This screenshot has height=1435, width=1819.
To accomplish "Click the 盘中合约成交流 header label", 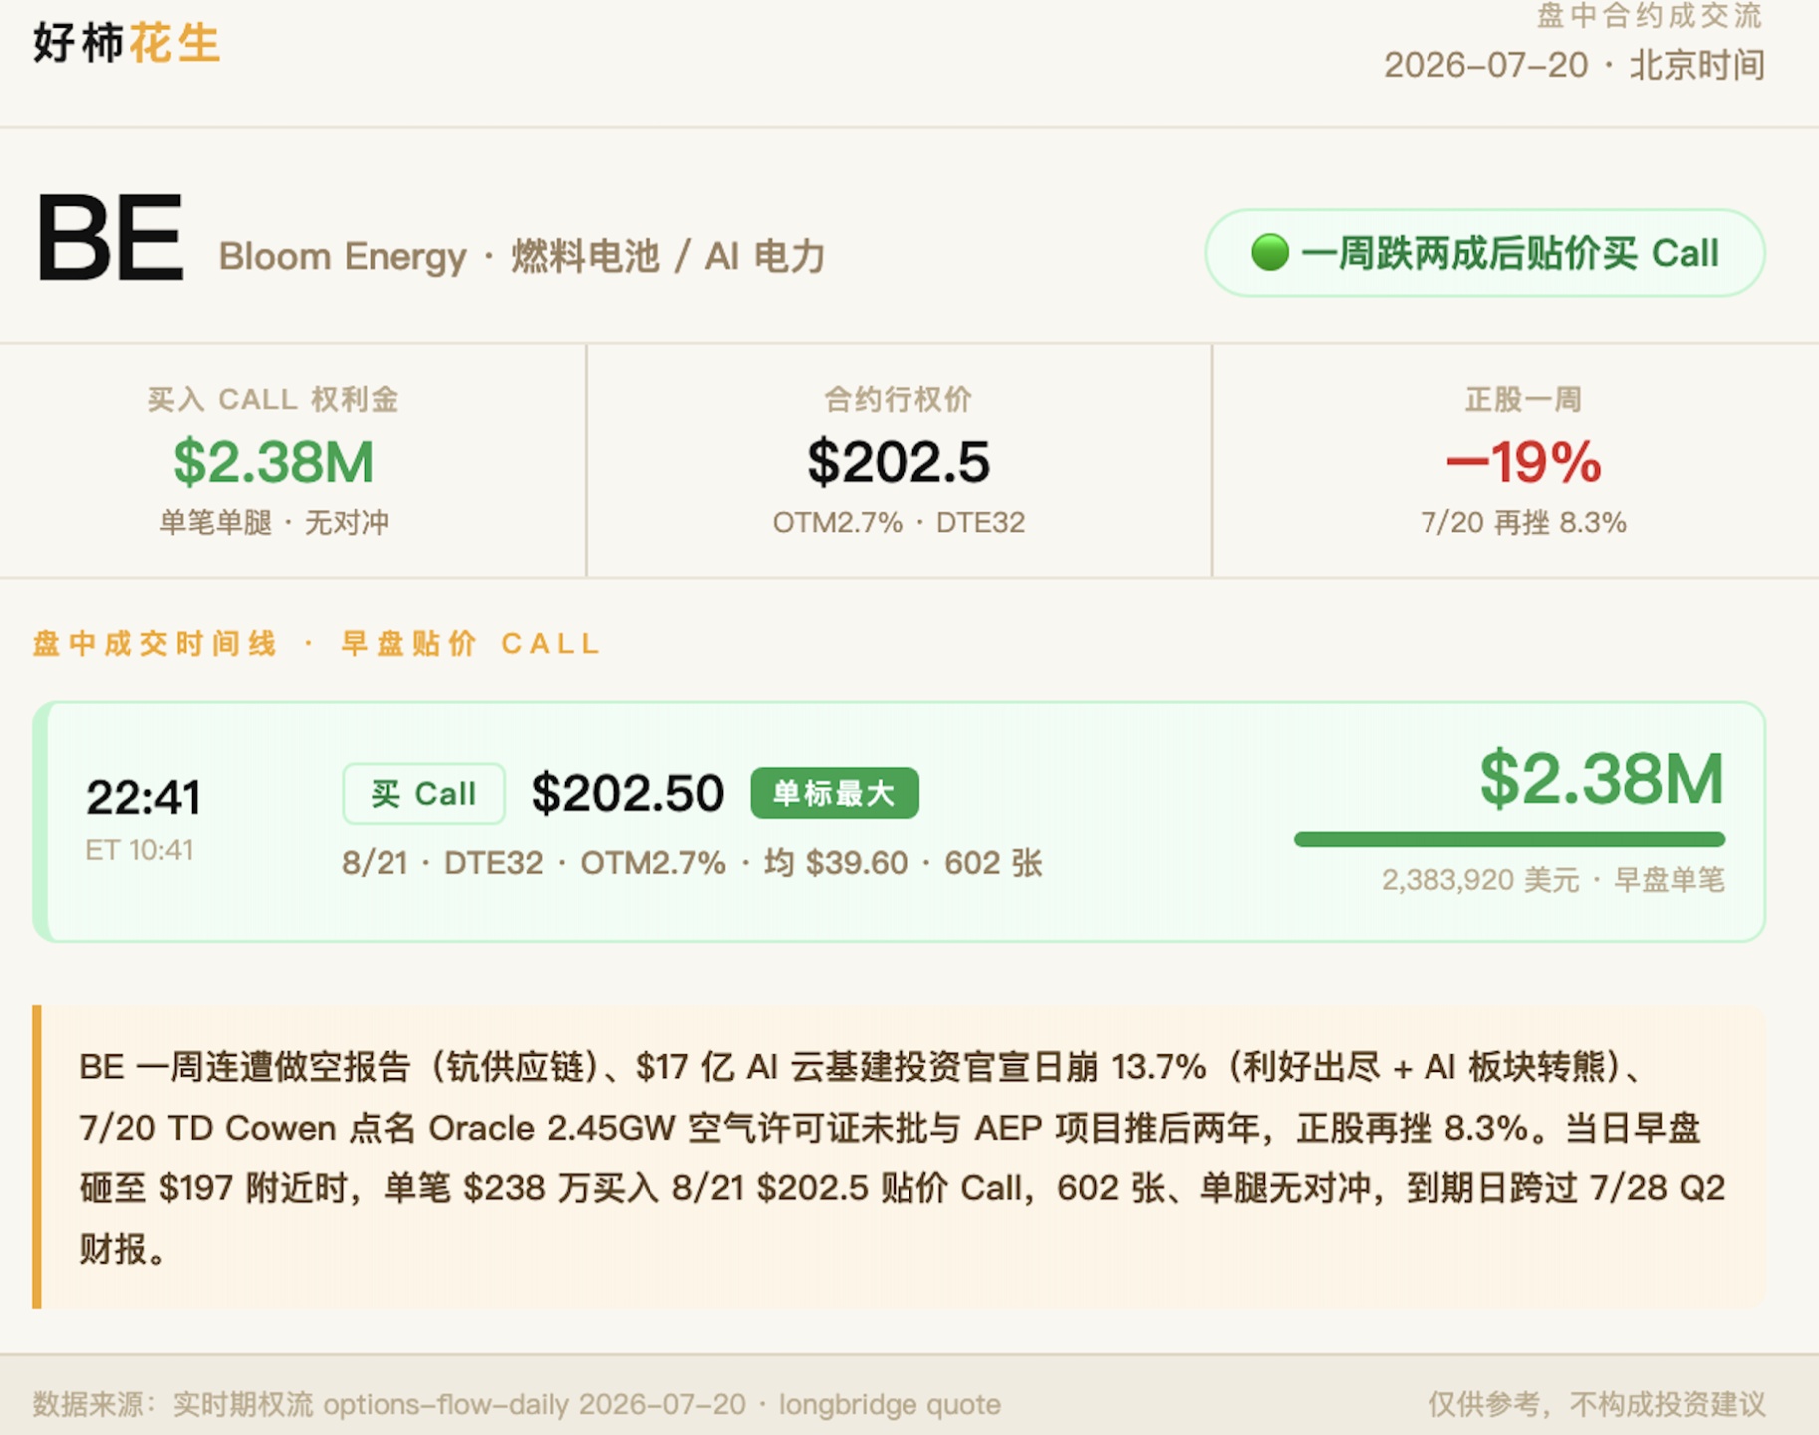I will coord(1650,16).
